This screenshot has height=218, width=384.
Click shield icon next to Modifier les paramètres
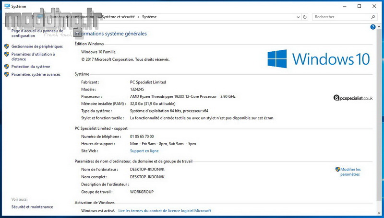click(x=338, y=169)
